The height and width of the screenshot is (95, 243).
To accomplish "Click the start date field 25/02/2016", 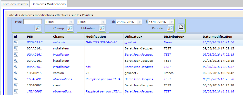I will pos(127,22).
